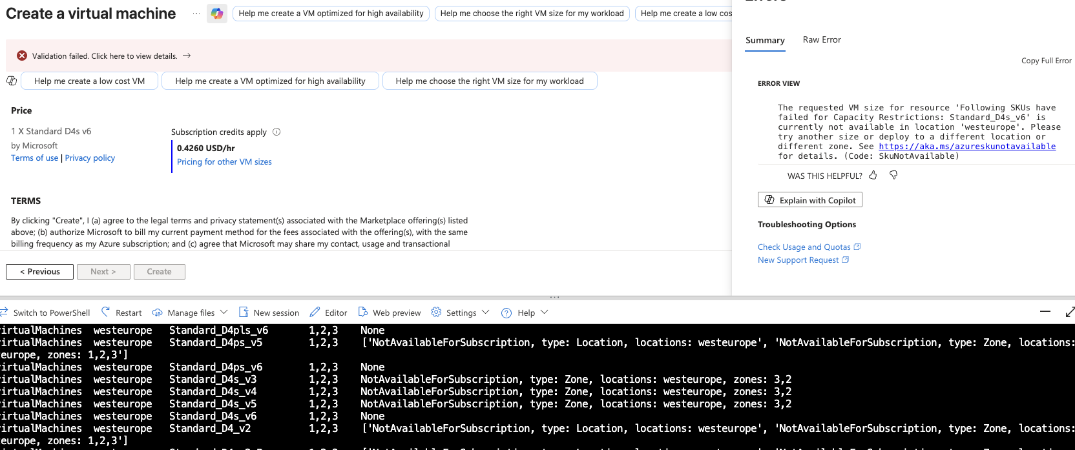Minimize the Cloud Shell pane
Image resolution: width=1075 pixels, height=450 pixels.
1045,311
